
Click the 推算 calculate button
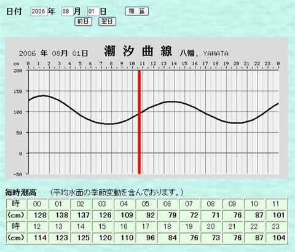136,11
